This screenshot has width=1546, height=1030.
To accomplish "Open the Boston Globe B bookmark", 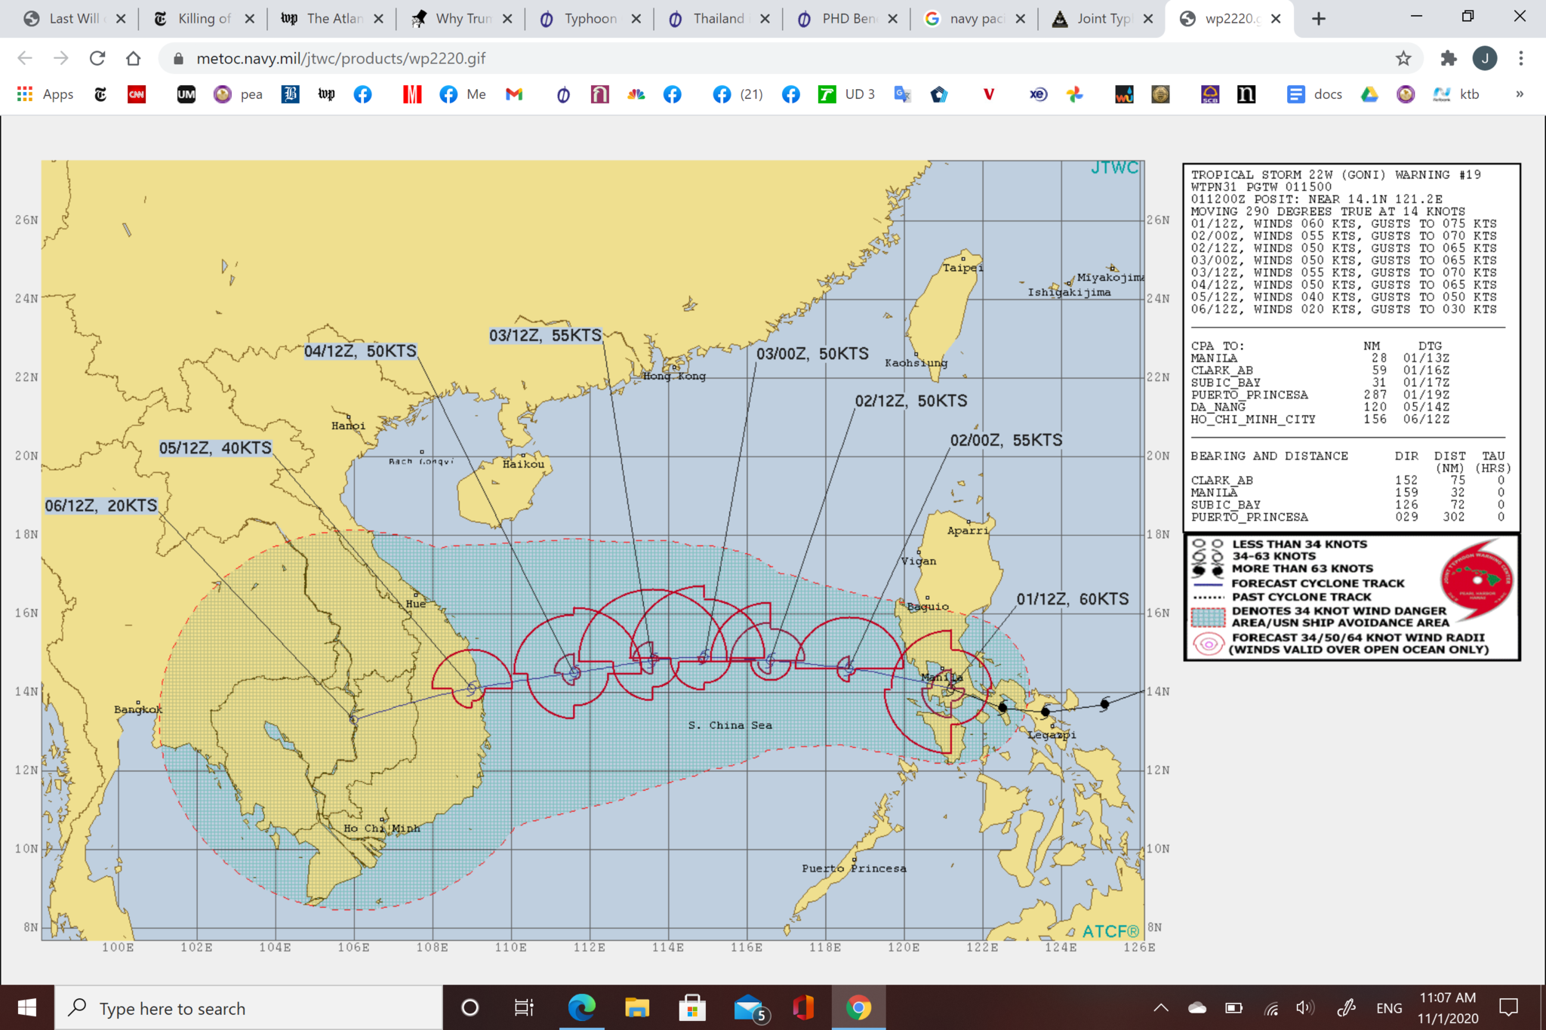I will [291, 94].
